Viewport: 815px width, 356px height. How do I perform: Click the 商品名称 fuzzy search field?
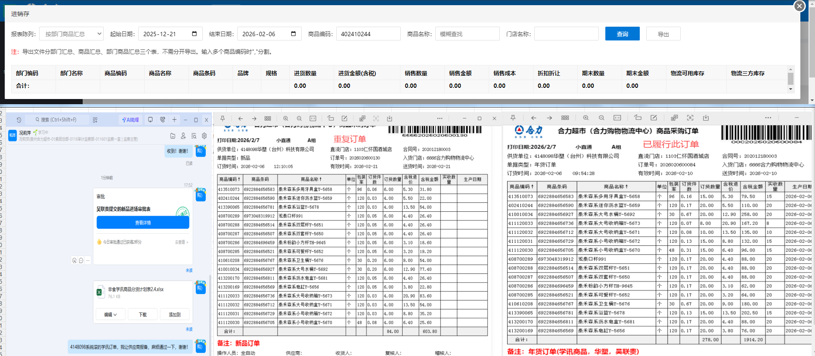pos(467,34)
